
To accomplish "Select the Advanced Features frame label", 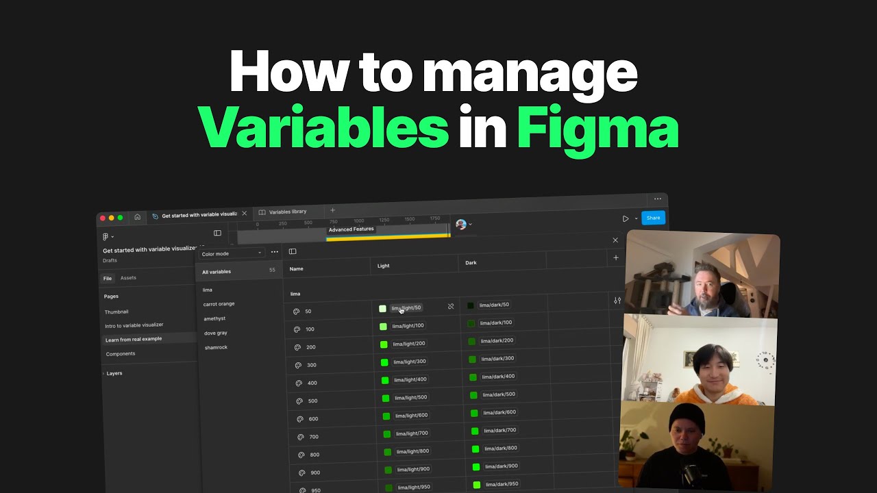I will click(x=351, y=229).
